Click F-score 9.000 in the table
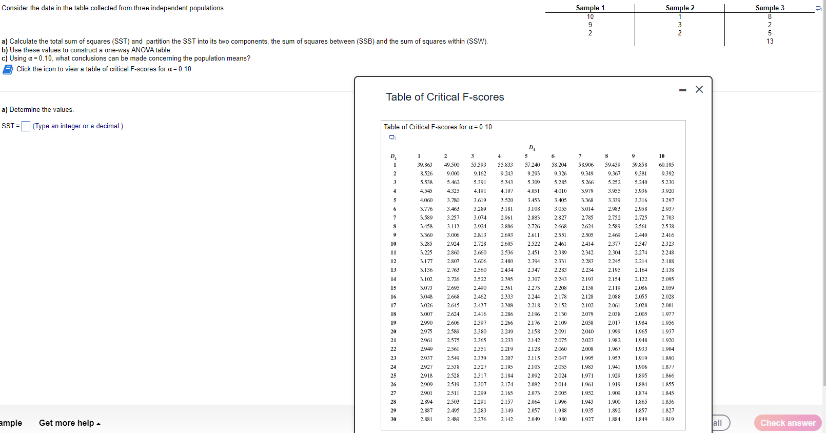Viewport: 826px width, 433px height. point(453,173)
